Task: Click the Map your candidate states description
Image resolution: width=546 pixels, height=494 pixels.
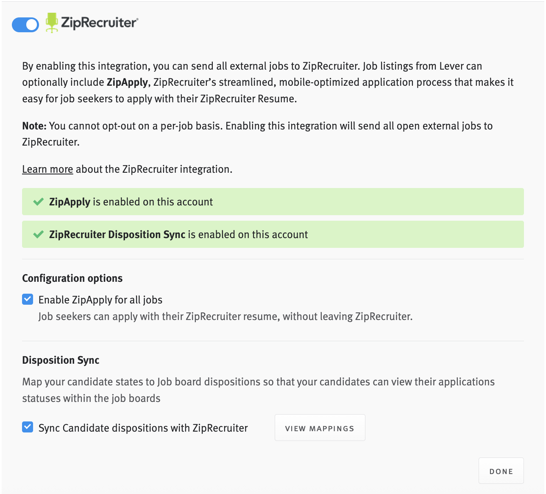Action: [x=258, y=390]
